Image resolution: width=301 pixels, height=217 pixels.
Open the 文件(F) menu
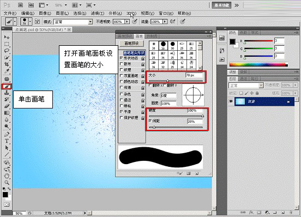click(x=10, y=13)
